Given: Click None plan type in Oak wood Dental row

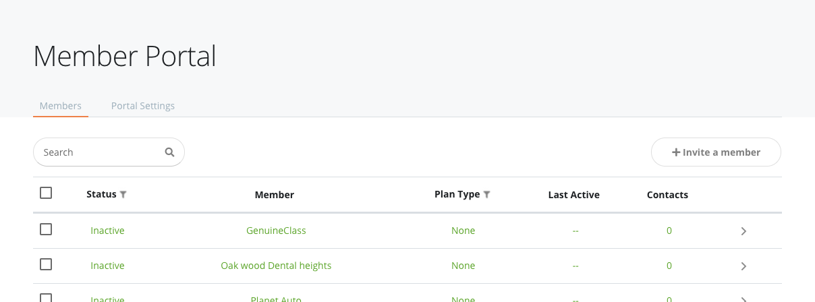Looking at the screenshot, I should tap(463, 266).
